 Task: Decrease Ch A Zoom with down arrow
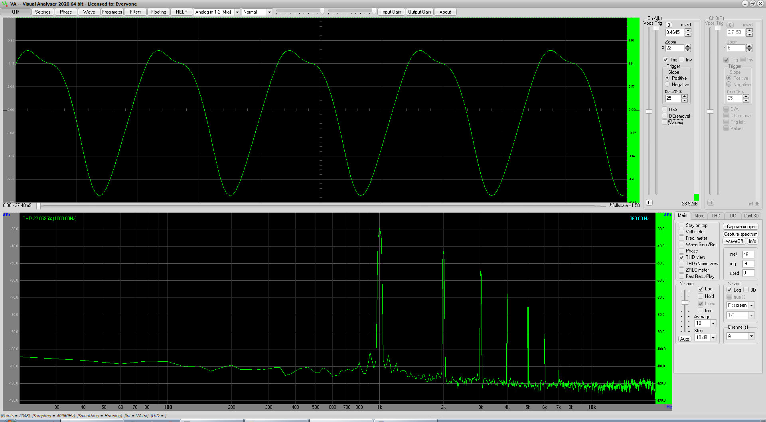pyautogui.click(x=688, y=50)
